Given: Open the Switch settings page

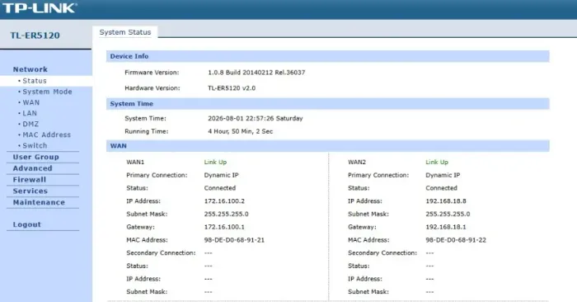Looking at the screenshot, I should tap(35, 145).
